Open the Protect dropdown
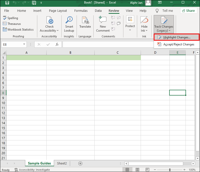Screen dimensions: 200x172 coord(130,24)
